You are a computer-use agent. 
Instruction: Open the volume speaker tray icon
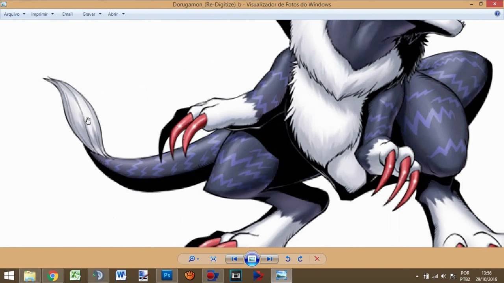(444, 276)
